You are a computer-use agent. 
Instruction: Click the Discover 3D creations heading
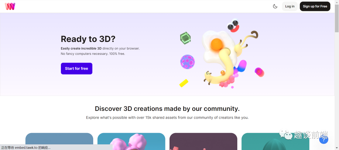point(167,109)
